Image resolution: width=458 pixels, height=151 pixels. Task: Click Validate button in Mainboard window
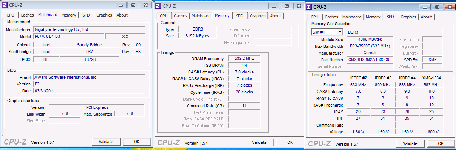pyautogui.click(x=106, y=142)
